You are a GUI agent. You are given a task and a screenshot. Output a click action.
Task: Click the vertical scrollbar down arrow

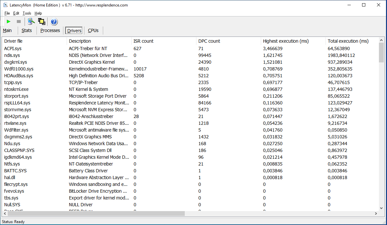coord(381,208)
